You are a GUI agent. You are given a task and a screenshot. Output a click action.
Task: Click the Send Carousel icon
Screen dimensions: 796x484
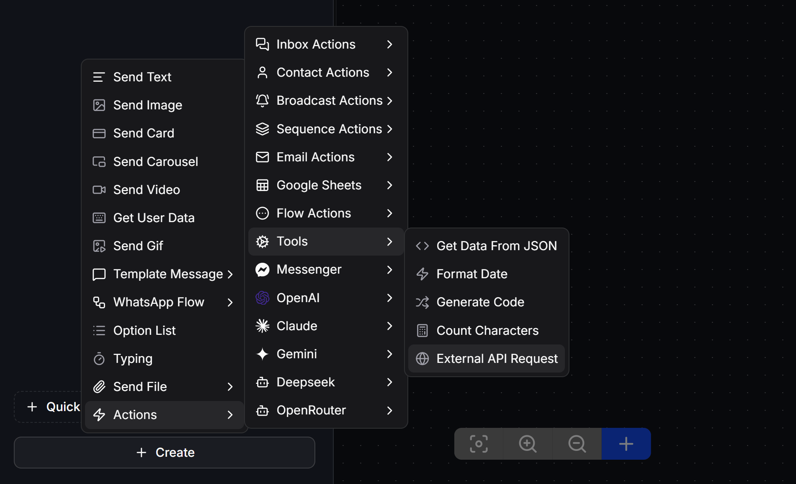99,162
